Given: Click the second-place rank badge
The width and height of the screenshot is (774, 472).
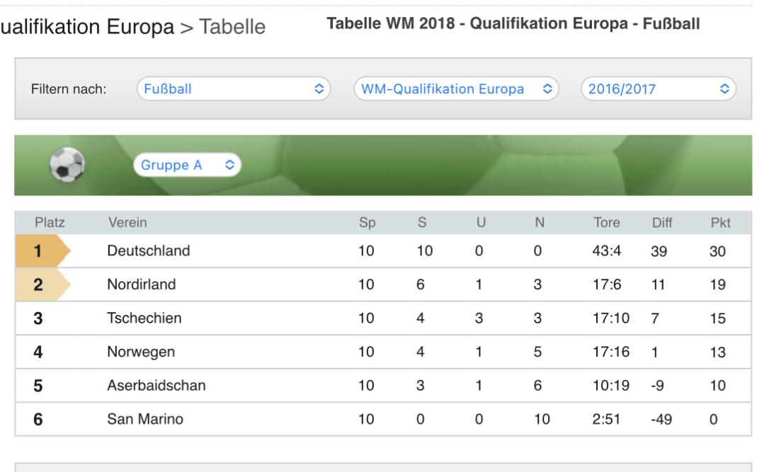Looking at the screenshot, I should point(41,284).
